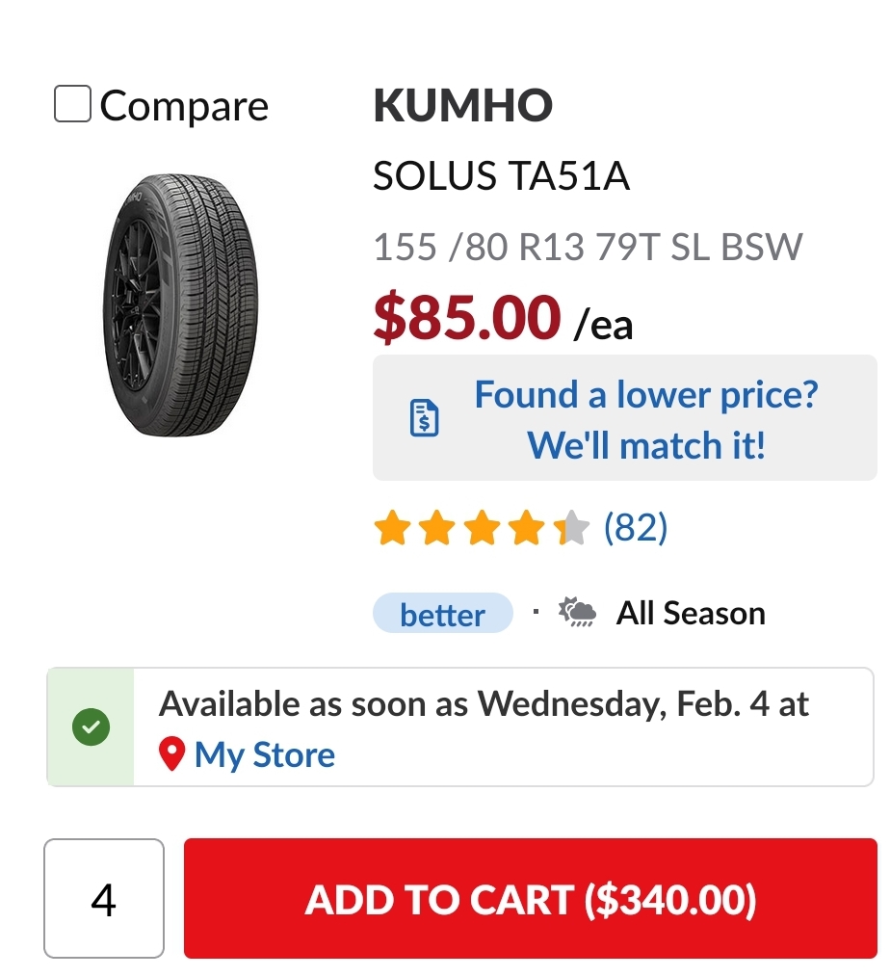Click the All Season label

pyautogui.click(x=691, y=614)
